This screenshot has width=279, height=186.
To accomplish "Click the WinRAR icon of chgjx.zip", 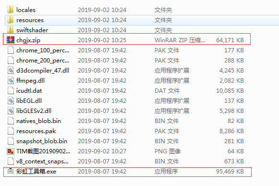I will [11, 40].
